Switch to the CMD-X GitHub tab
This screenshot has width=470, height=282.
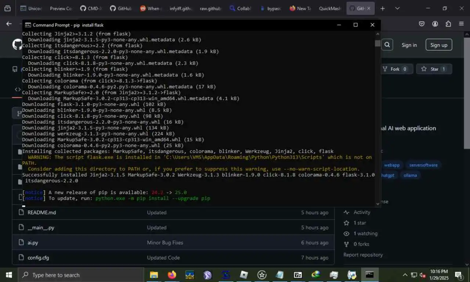[91, 8]
